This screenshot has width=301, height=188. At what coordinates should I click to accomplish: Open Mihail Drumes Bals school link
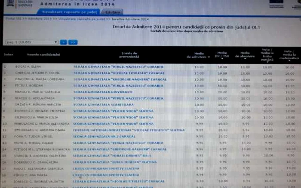tap(112, 156)
